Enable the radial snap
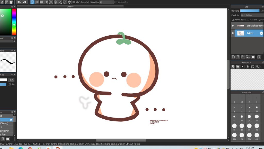 pos(51,2)
